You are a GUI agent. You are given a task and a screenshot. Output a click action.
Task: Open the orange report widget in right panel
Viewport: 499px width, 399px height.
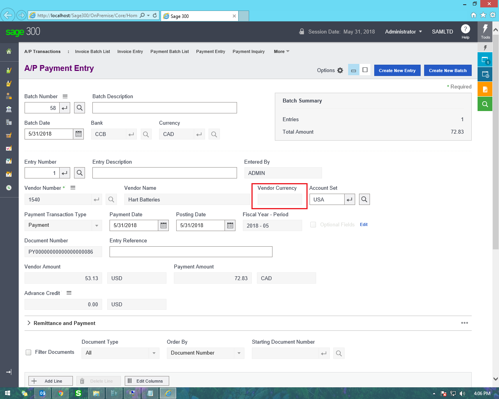[x=485, y=89]
